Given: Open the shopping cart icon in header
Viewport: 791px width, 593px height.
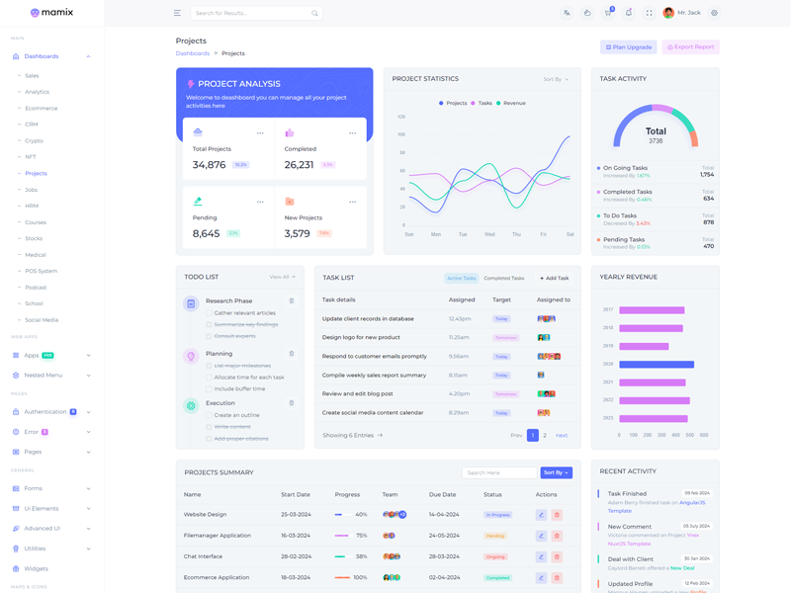Looking at the screenshot, I should [608, 13].
